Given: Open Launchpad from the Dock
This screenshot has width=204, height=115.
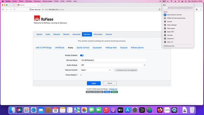Looking at the screenshot, I should (26, 110).
